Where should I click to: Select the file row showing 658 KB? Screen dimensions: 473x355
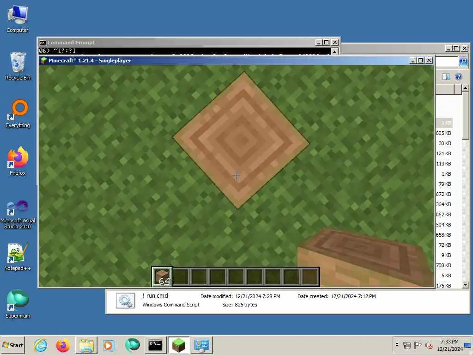click(x=443, y=235)
